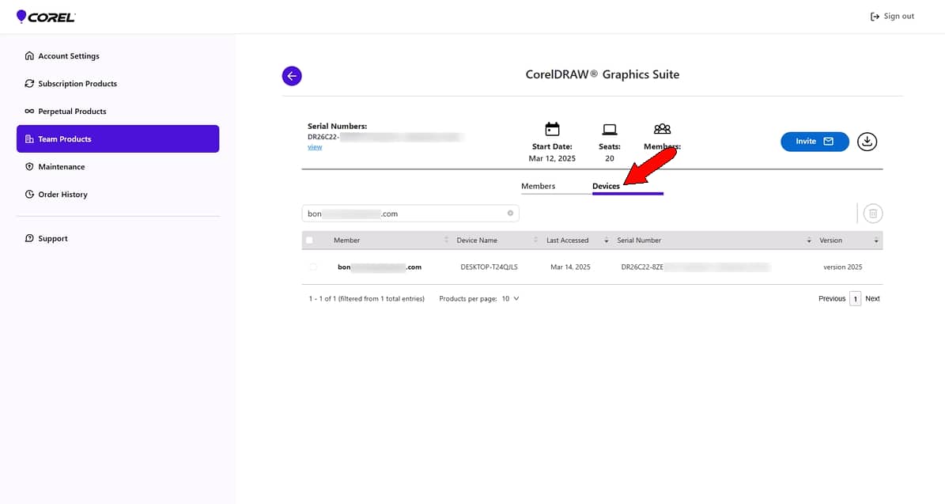Click Sign out
Image resolution: width=945 pixels, height=504 pixels.
[x=892, y=17]
